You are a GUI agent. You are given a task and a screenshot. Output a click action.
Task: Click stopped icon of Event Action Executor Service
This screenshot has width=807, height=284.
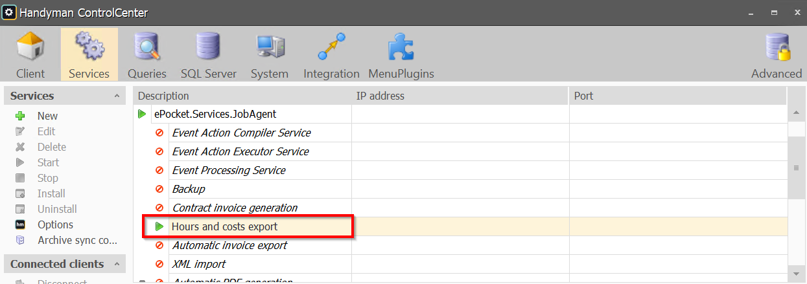point(159,151)
